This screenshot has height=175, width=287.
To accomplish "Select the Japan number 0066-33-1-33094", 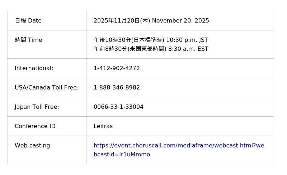I will click(118, 107).
